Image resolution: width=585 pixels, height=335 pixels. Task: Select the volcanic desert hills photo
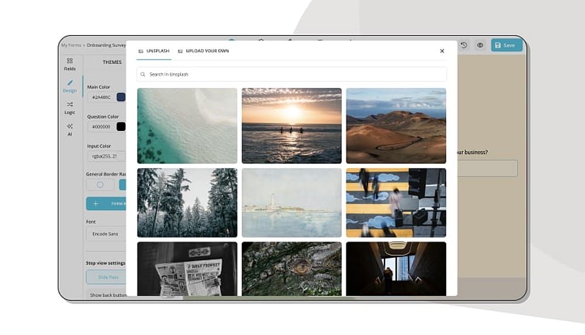[x=396, y=126]
